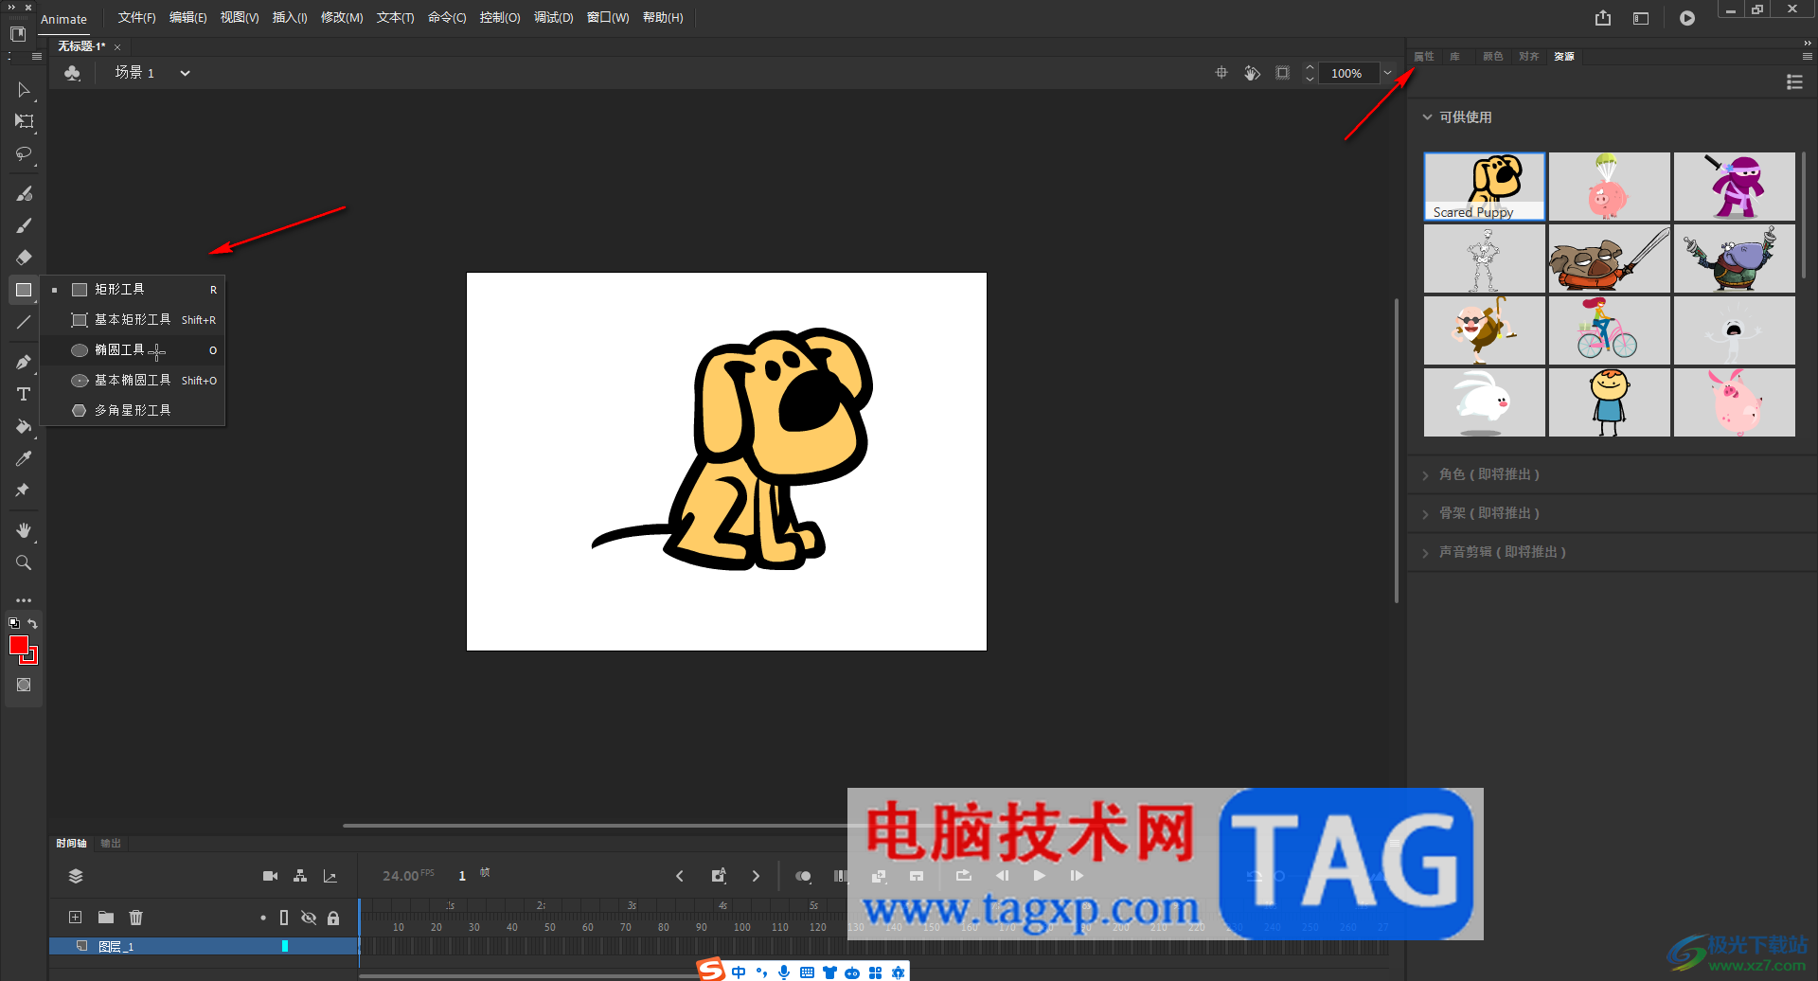Click the Share export icon in title bar
This screenshot has width=1818, height=981.
click(x=1603, y=18)
